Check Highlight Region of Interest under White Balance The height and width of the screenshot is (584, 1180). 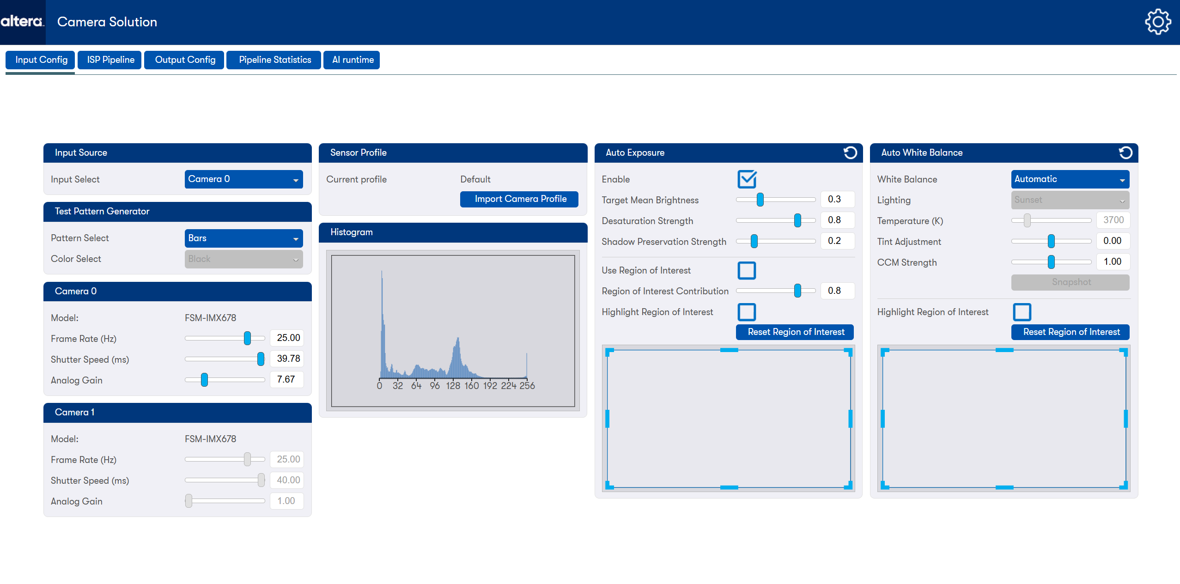pos(1022,312)
